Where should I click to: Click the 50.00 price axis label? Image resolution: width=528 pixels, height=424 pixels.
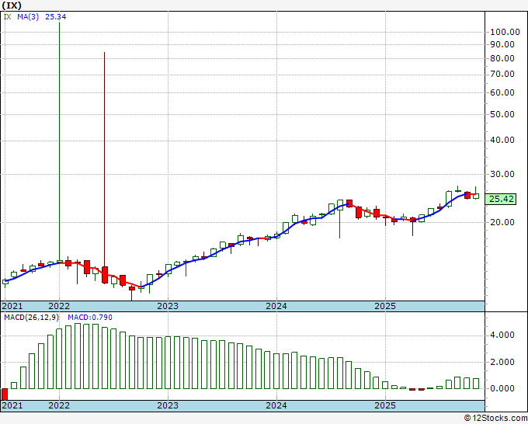503,114
